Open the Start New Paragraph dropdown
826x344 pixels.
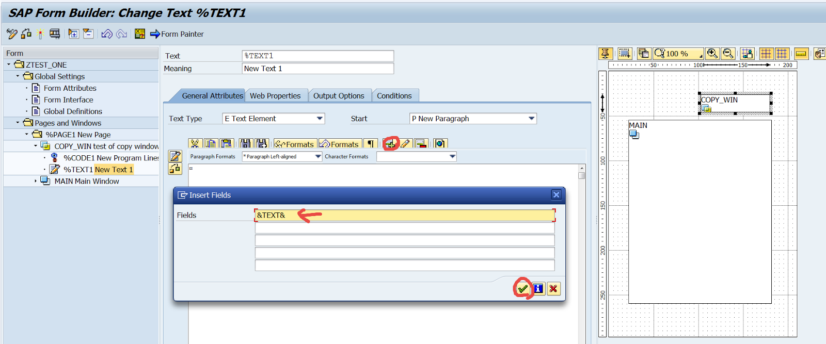tap(531, 118)
